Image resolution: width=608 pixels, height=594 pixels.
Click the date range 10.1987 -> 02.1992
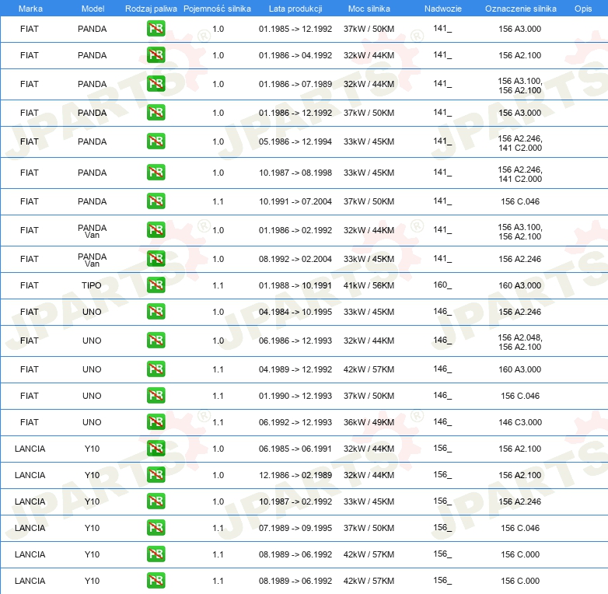(x=295, y=501)
